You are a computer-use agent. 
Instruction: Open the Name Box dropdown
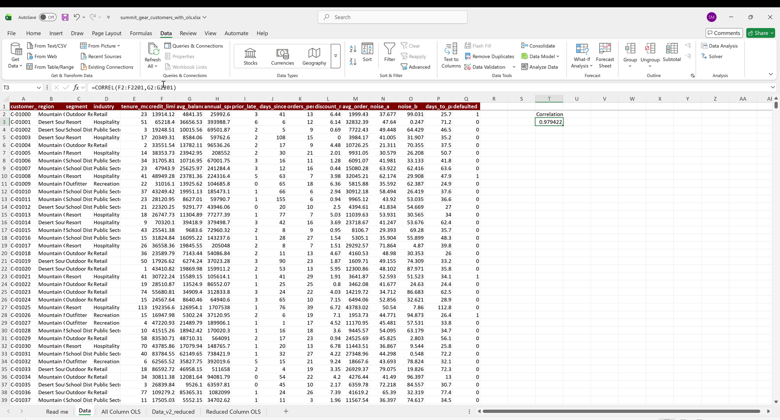pos(39,88)
